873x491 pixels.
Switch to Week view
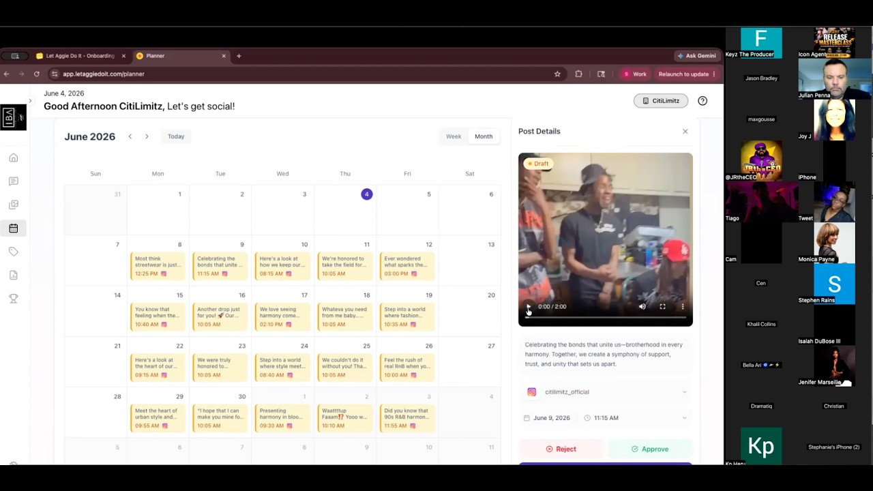pos(454,136)
